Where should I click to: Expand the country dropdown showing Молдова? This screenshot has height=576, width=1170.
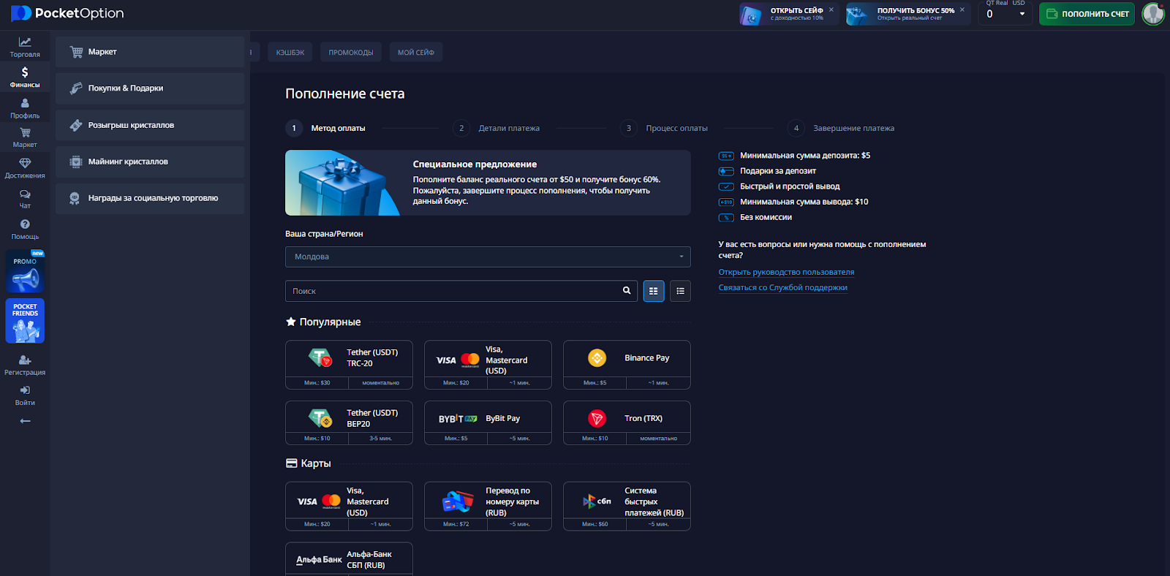coord(488,257)
